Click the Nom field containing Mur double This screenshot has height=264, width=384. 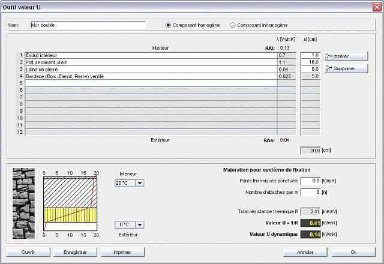[88, 25]
